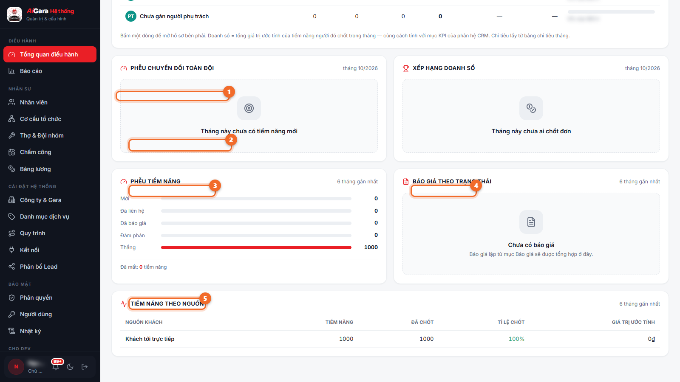Click the 100% closing rate value
The width and height of the screenshot is (680, 382).
(516, 339)
